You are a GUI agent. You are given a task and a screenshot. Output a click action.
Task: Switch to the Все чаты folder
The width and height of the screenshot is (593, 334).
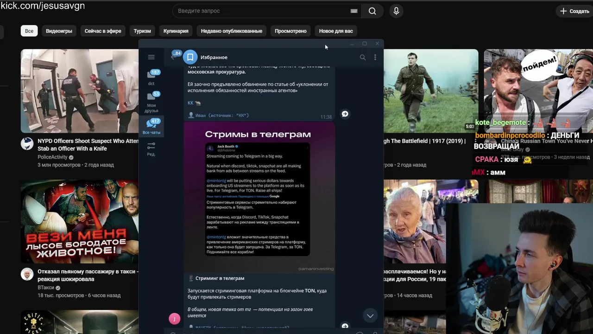[151, 126]
